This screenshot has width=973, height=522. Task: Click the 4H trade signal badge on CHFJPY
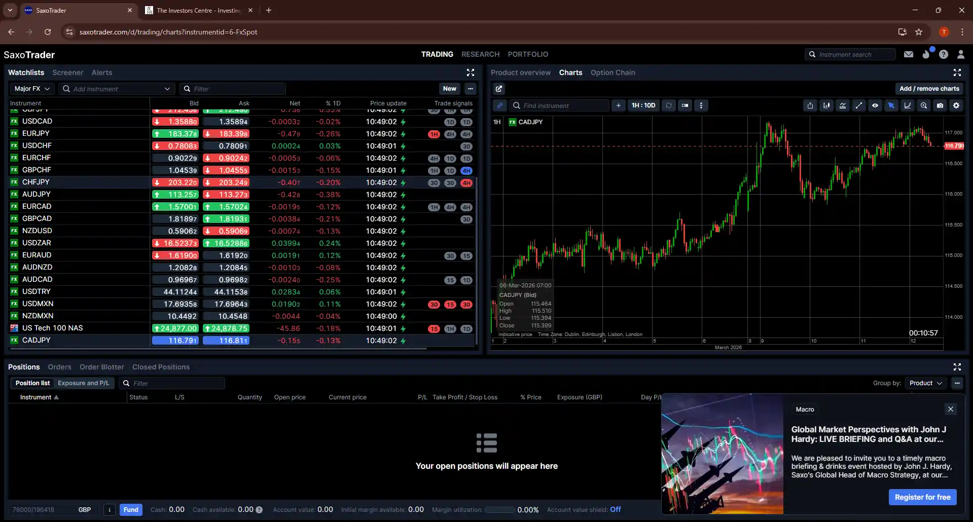466,183
